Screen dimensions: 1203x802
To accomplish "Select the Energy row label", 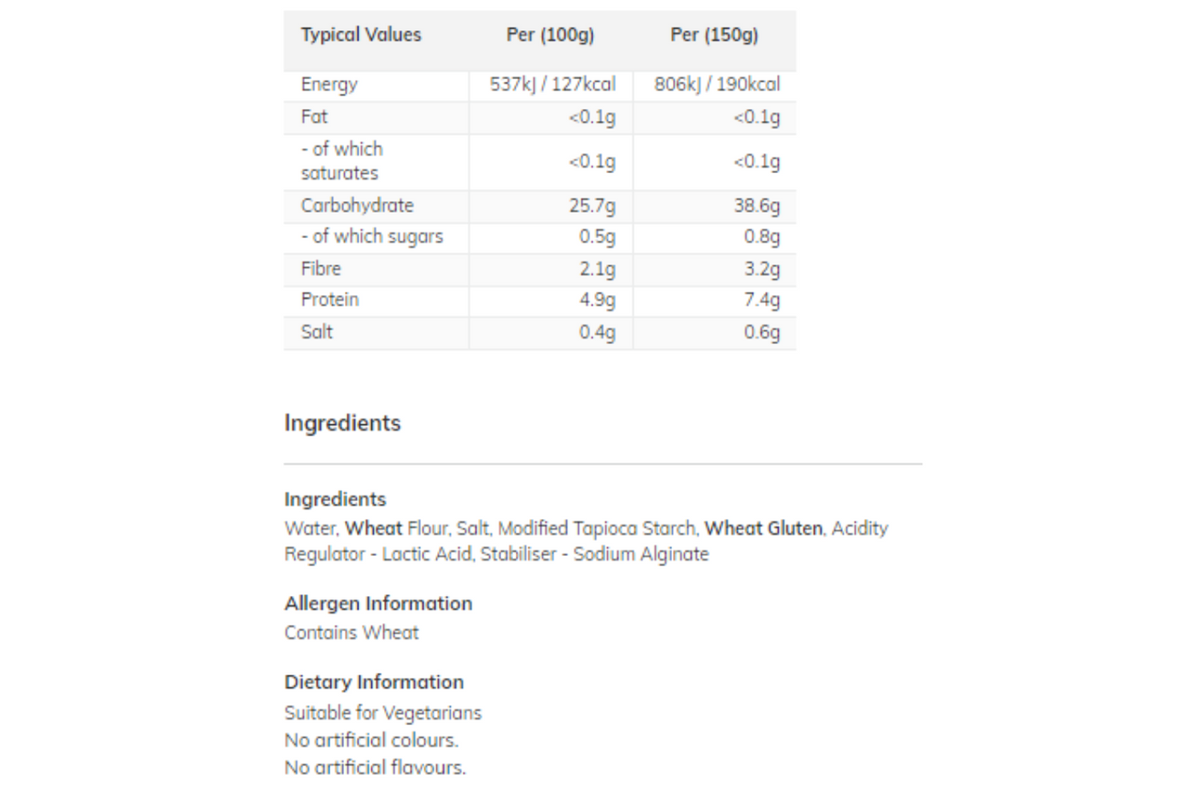I will point(329,85).
